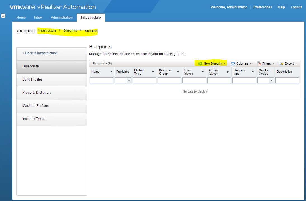Click the Back to Infrastructure link
The width and height of the screenshot is (306, 201).
(40, 53)
